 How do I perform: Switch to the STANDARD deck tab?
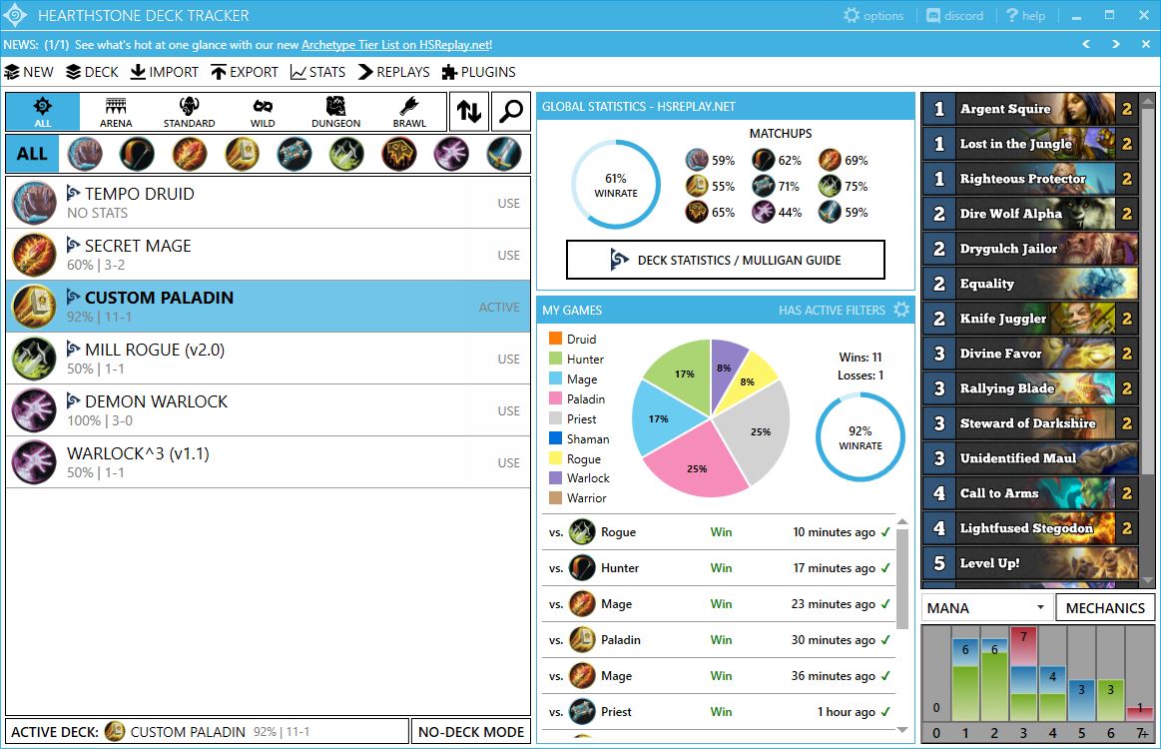pos(189,112)
